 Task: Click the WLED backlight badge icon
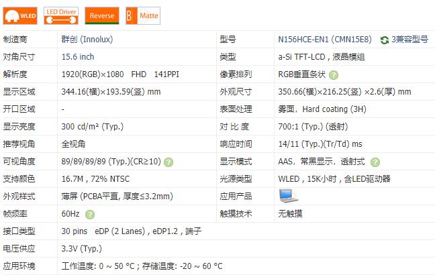20,16
